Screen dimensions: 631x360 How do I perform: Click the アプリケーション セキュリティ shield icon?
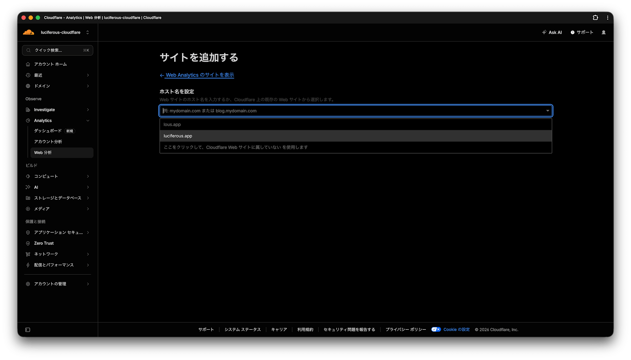28,233
